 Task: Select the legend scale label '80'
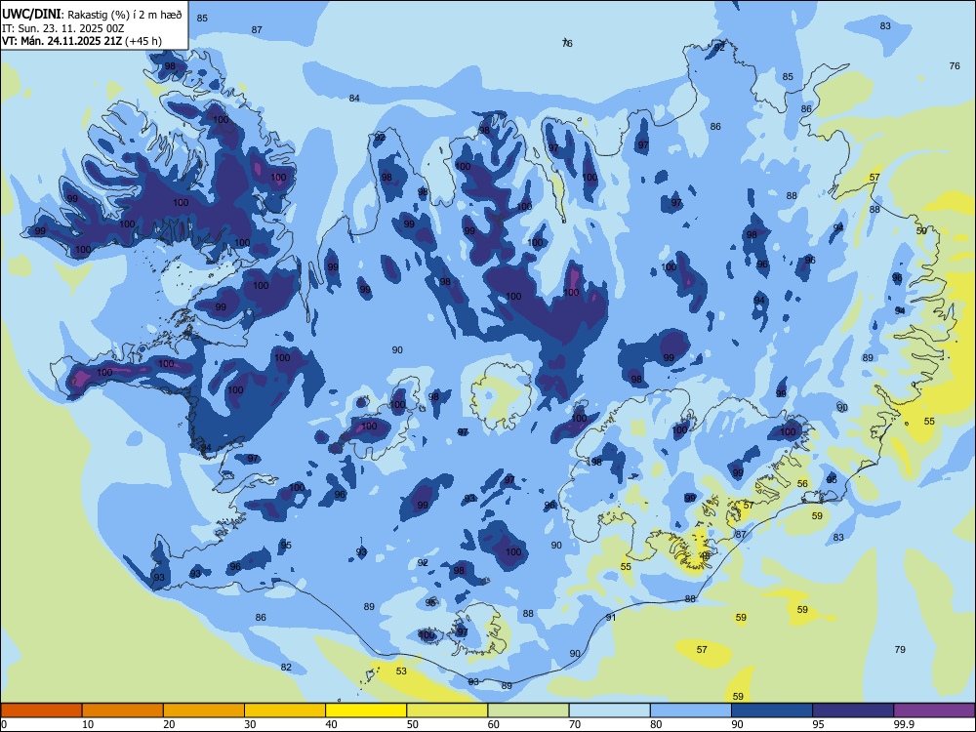tap(657, 724)
